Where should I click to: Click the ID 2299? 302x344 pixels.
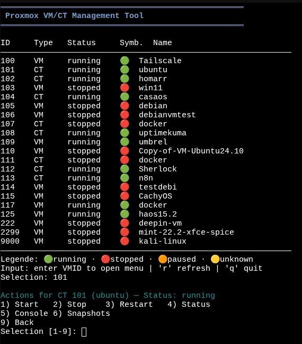tap(10, 232)
